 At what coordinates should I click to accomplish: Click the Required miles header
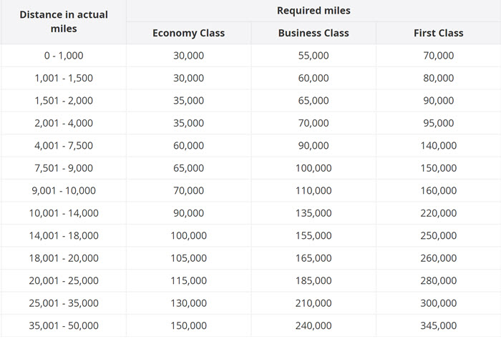(313, 11)
